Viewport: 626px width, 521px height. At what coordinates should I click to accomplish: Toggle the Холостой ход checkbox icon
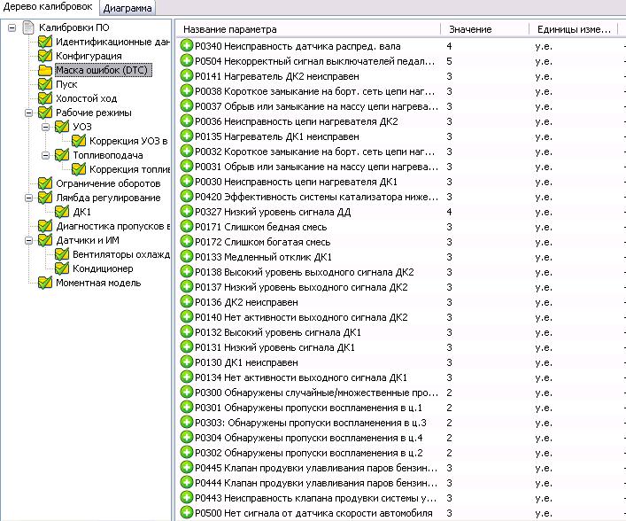coord(45,98)
